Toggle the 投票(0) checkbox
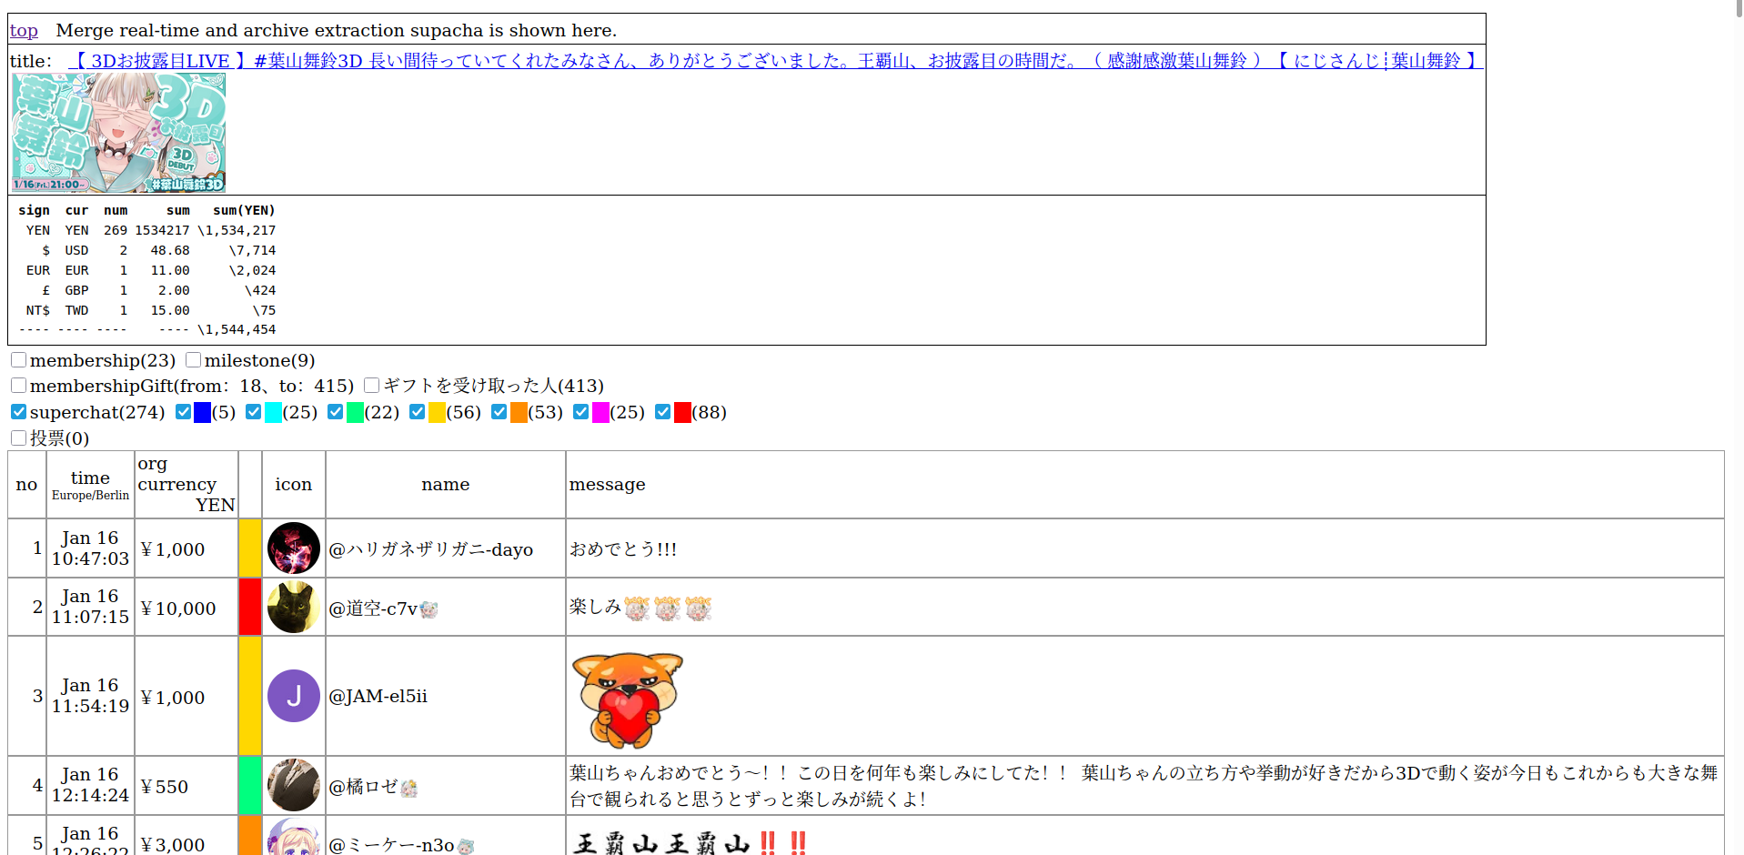1744x855 pixels. point(19,438)
